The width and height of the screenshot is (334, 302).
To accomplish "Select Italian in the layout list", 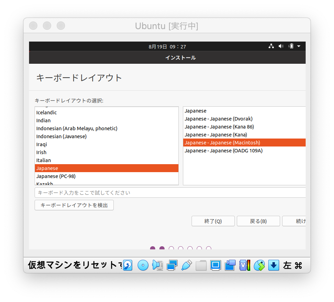I will [106, 160].
